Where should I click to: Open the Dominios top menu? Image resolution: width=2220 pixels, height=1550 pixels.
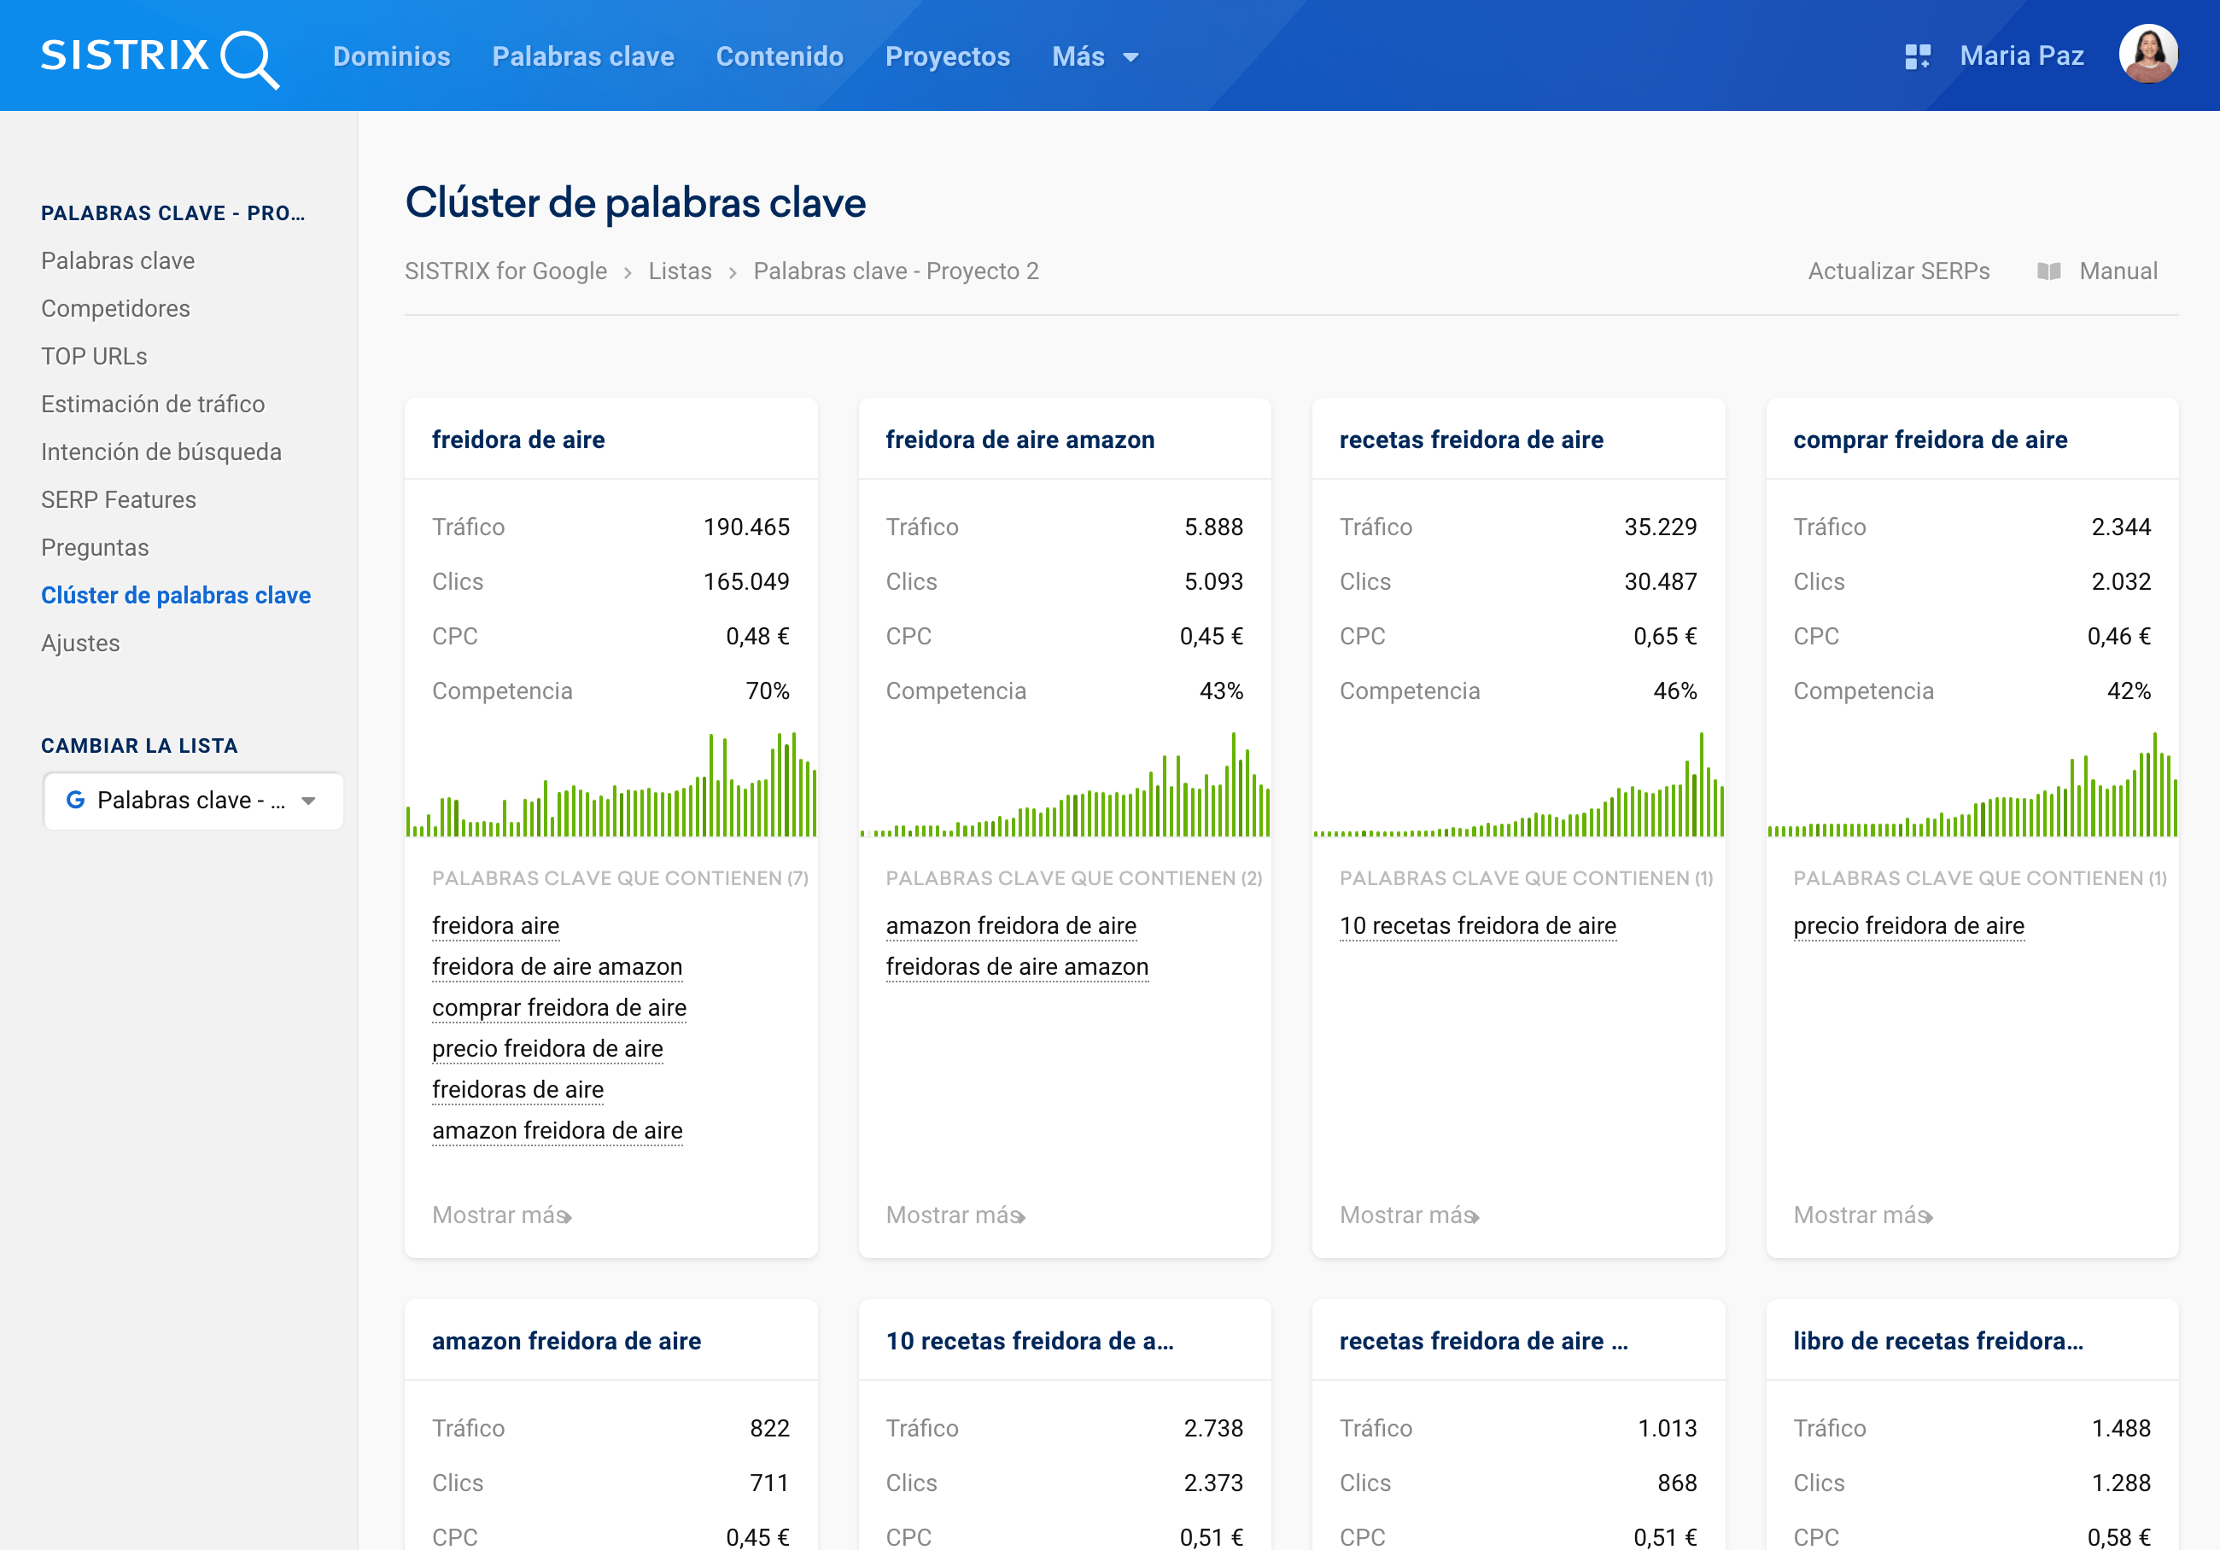tap(392, 56)
